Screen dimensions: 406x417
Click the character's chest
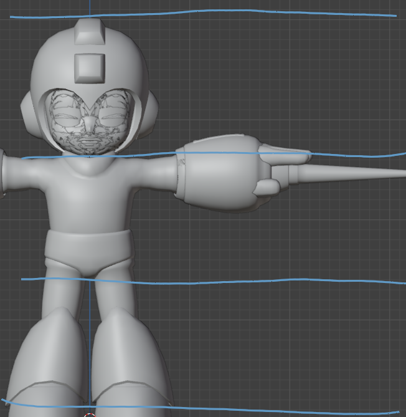click(x=89, y=196)
